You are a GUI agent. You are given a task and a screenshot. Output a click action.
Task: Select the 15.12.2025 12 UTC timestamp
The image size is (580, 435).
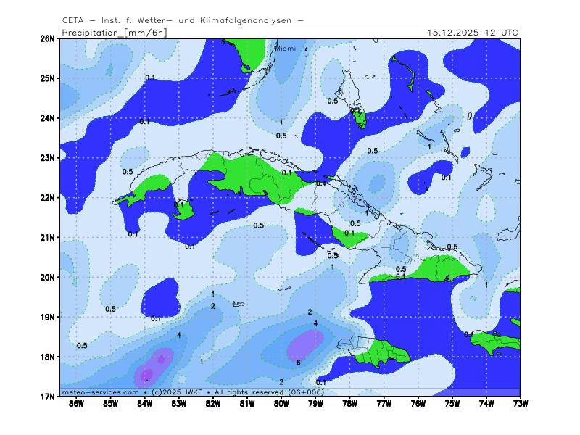[473, 33]
